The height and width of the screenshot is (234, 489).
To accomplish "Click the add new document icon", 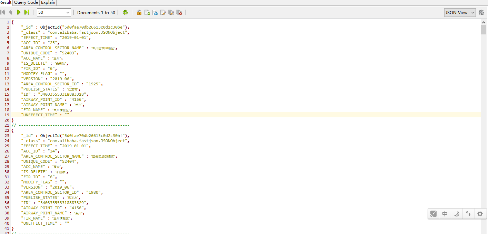I will [x=147, y=12].
